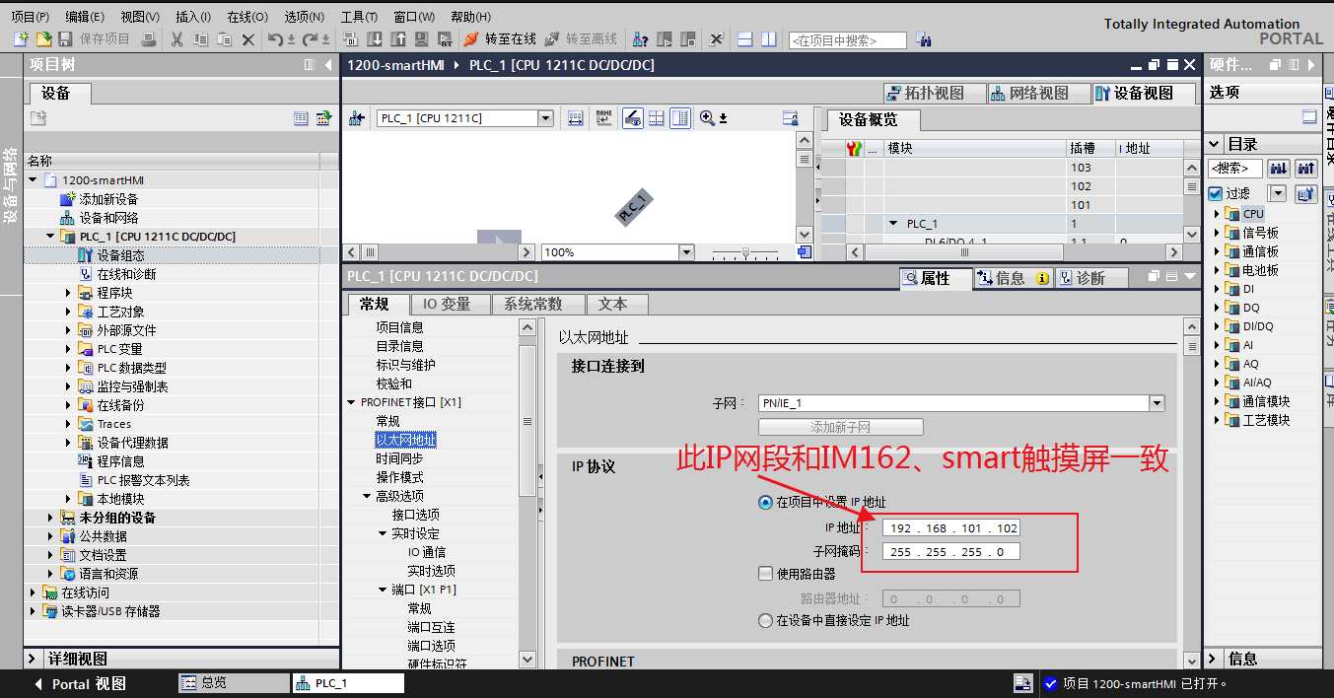Open the PLC_1 [CPU 1211C] device selector dropdown
This screenshot has width=1334, height=698.
(545, 118)
